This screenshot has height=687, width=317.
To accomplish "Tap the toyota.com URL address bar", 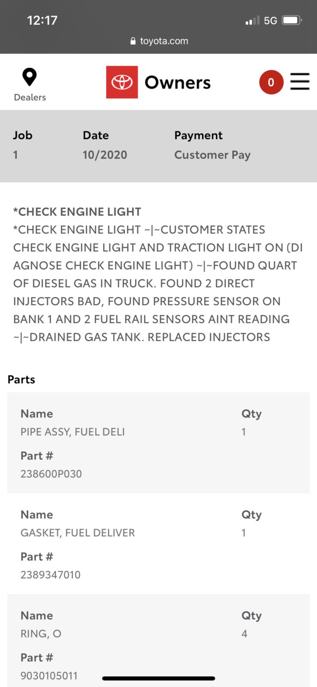I will [159, 41].
